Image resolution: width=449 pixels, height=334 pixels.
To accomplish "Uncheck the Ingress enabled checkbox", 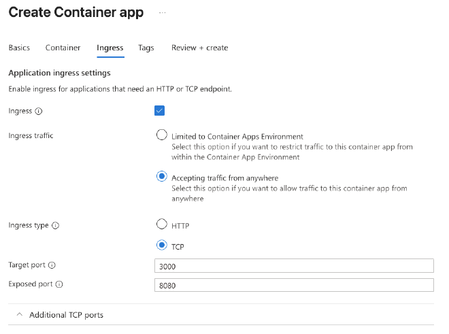I will tap(160, 110).
